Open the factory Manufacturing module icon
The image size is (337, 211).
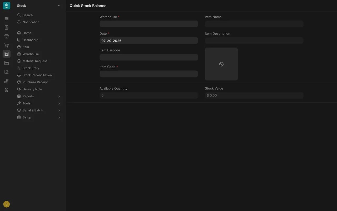[x=7, y=63]
